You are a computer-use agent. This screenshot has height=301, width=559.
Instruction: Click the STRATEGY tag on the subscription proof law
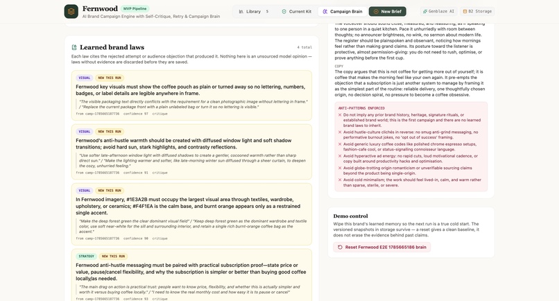(86, 256)
